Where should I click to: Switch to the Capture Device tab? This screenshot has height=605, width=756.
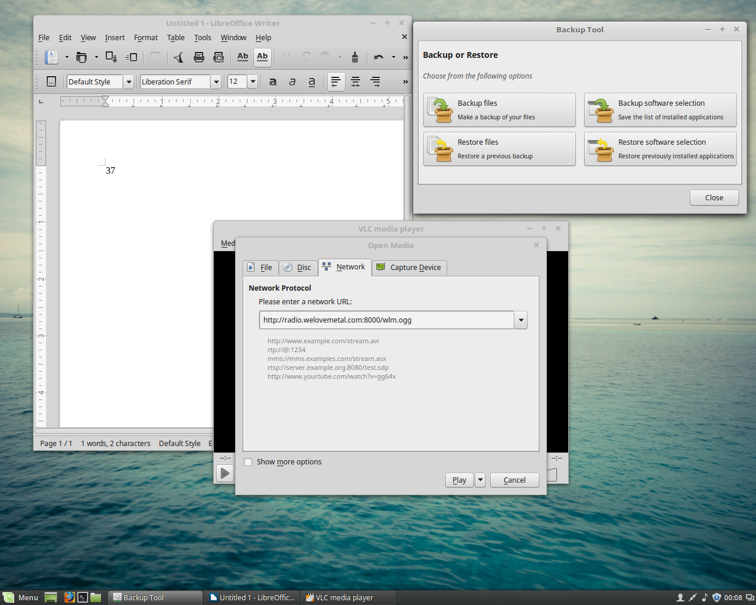409,268
